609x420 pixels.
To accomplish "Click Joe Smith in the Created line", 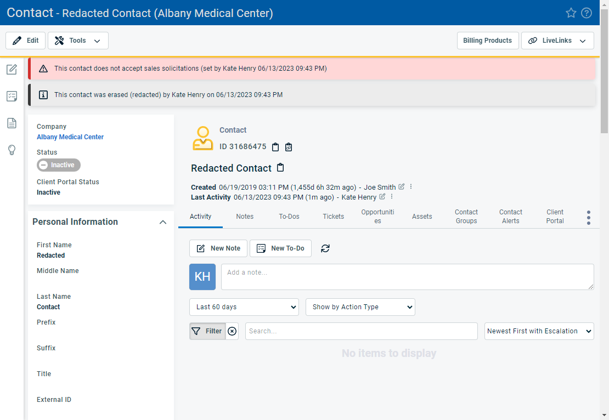I will point(380,187).
